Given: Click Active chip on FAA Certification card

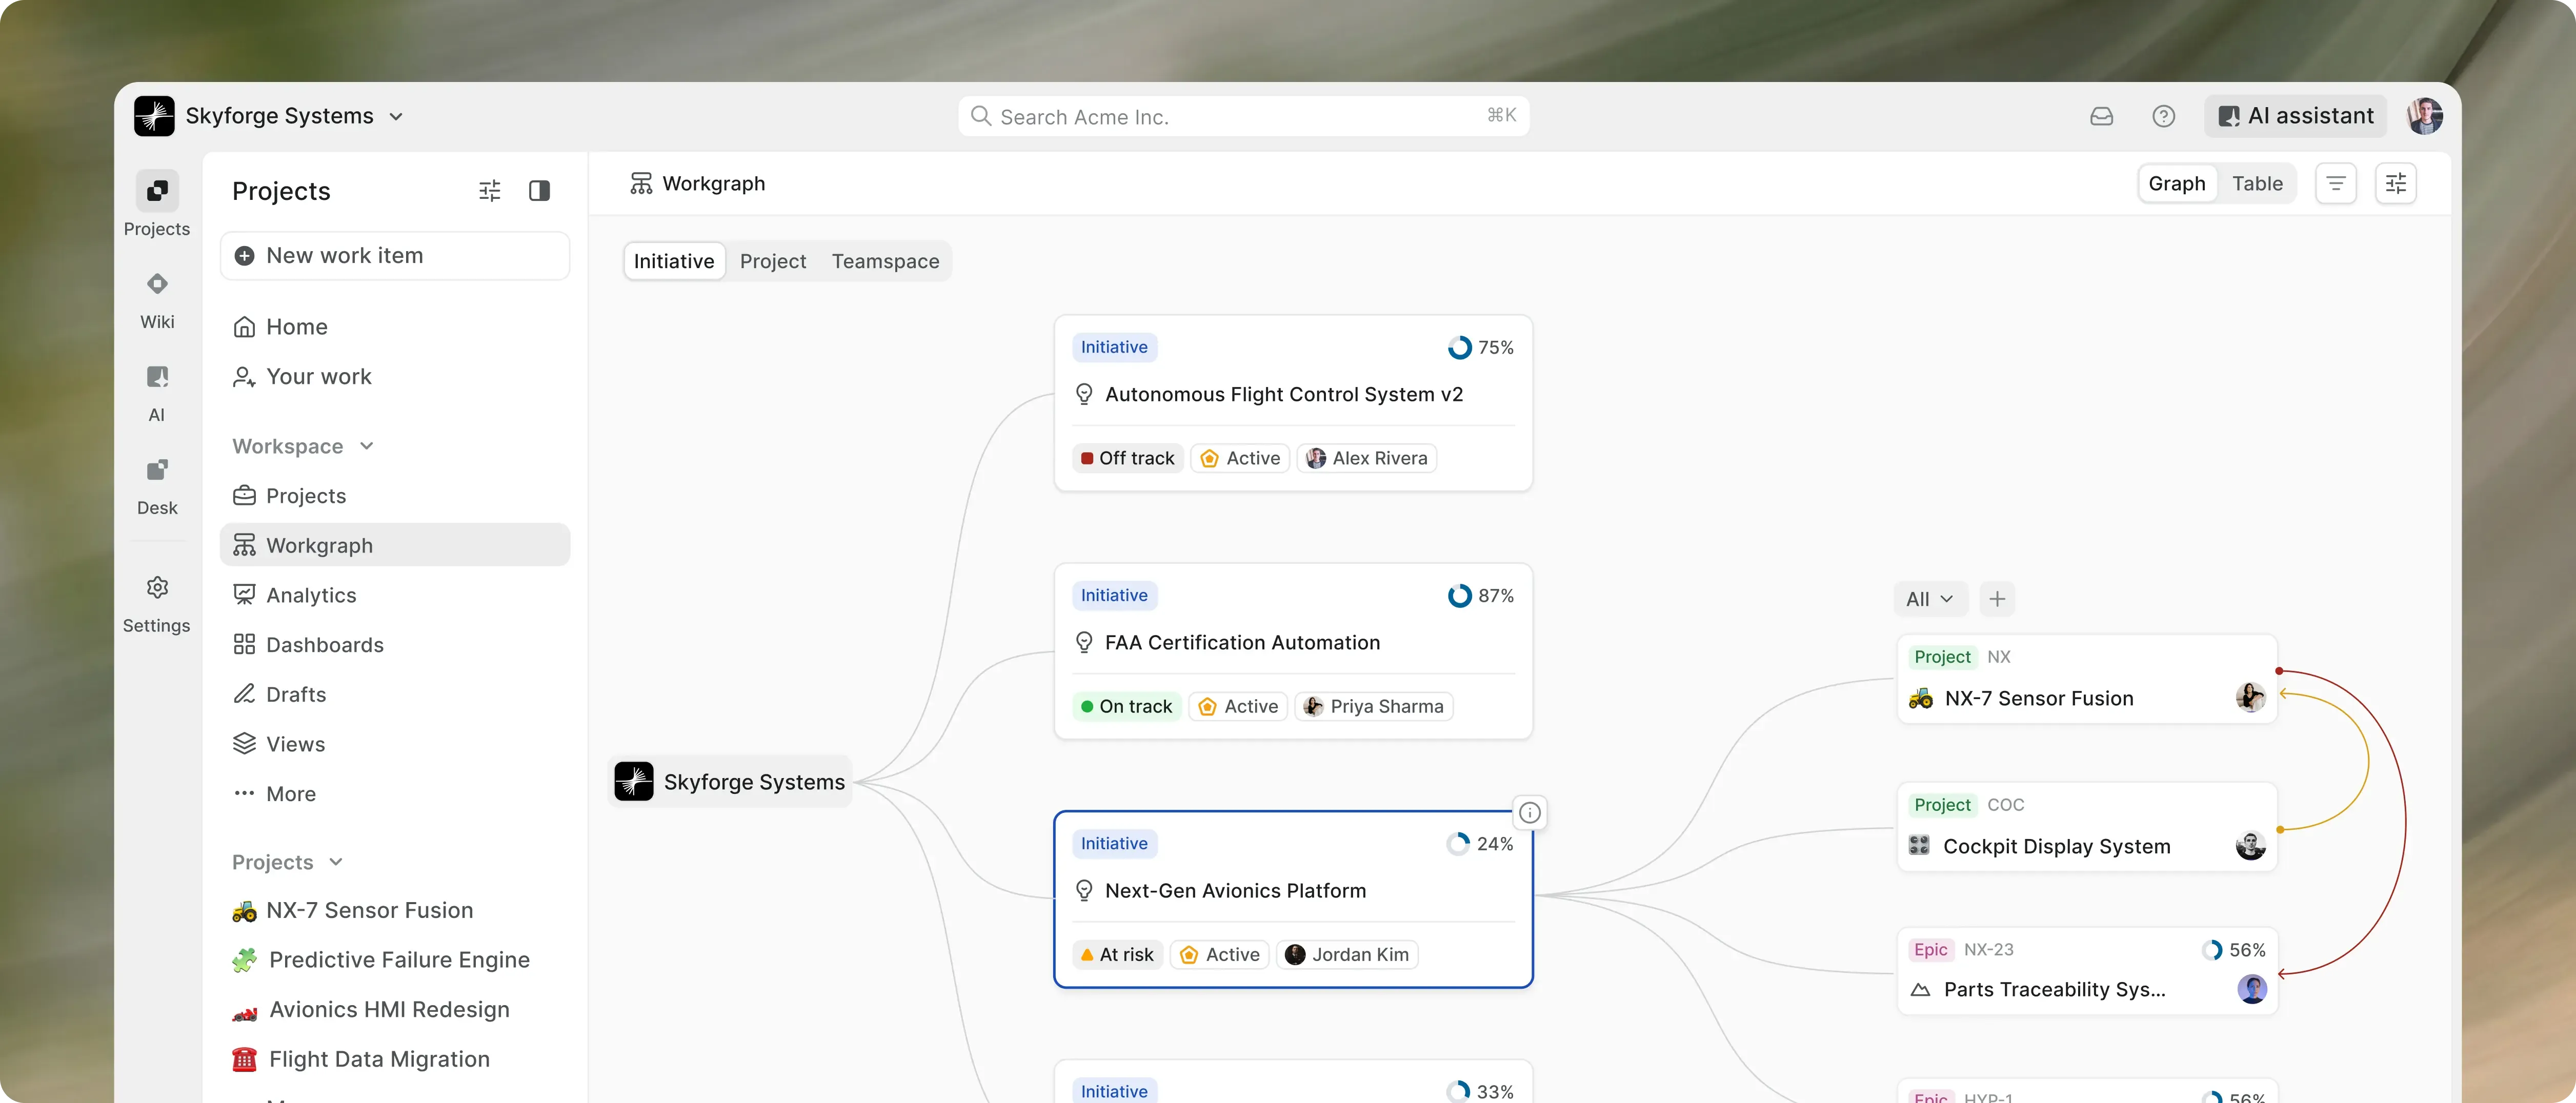Looking at the screenshot, I should pyautogui.click(x=1239, y=706).
